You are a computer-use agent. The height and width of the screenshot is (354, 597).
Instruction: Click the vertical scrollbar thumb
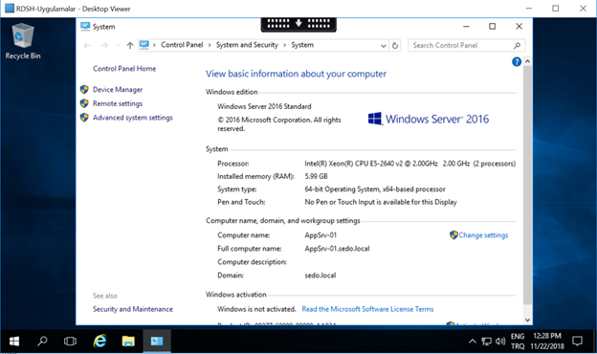(527, 185)
